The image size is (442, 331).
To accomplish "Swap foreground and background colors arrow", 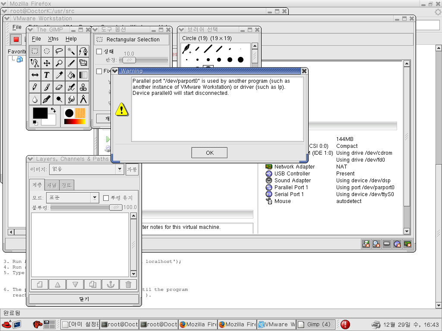I will [x=53, y=110].
